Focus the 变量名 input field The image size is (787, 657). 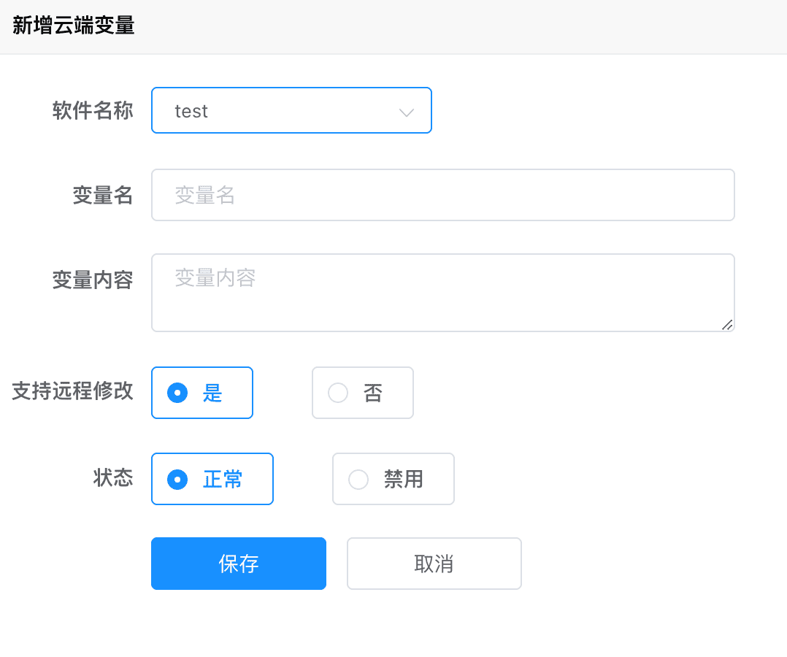coord(442,195)
